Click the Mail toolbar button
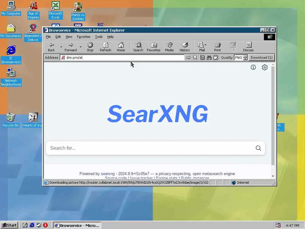Screen dimensions: 305x229 pos(202,47)
